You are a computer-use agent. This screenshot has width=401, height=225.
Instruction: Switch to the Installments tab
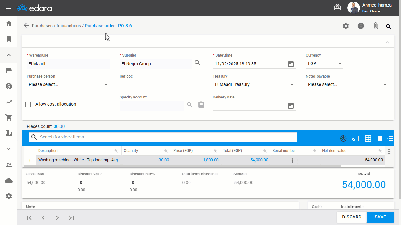click(352, 207)
